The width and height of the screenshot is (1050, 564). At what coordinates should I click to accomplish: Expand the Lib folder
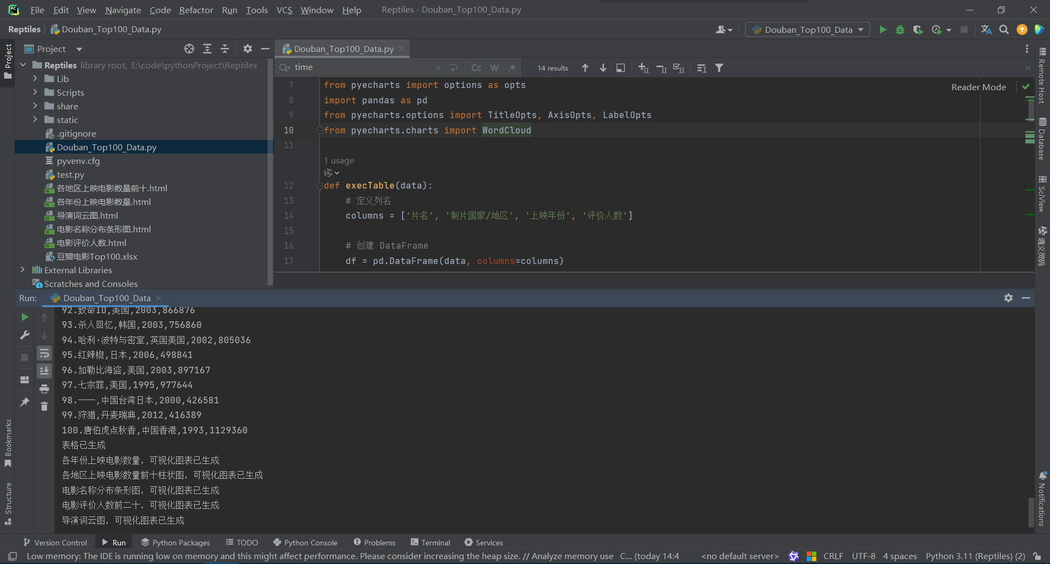35,79
